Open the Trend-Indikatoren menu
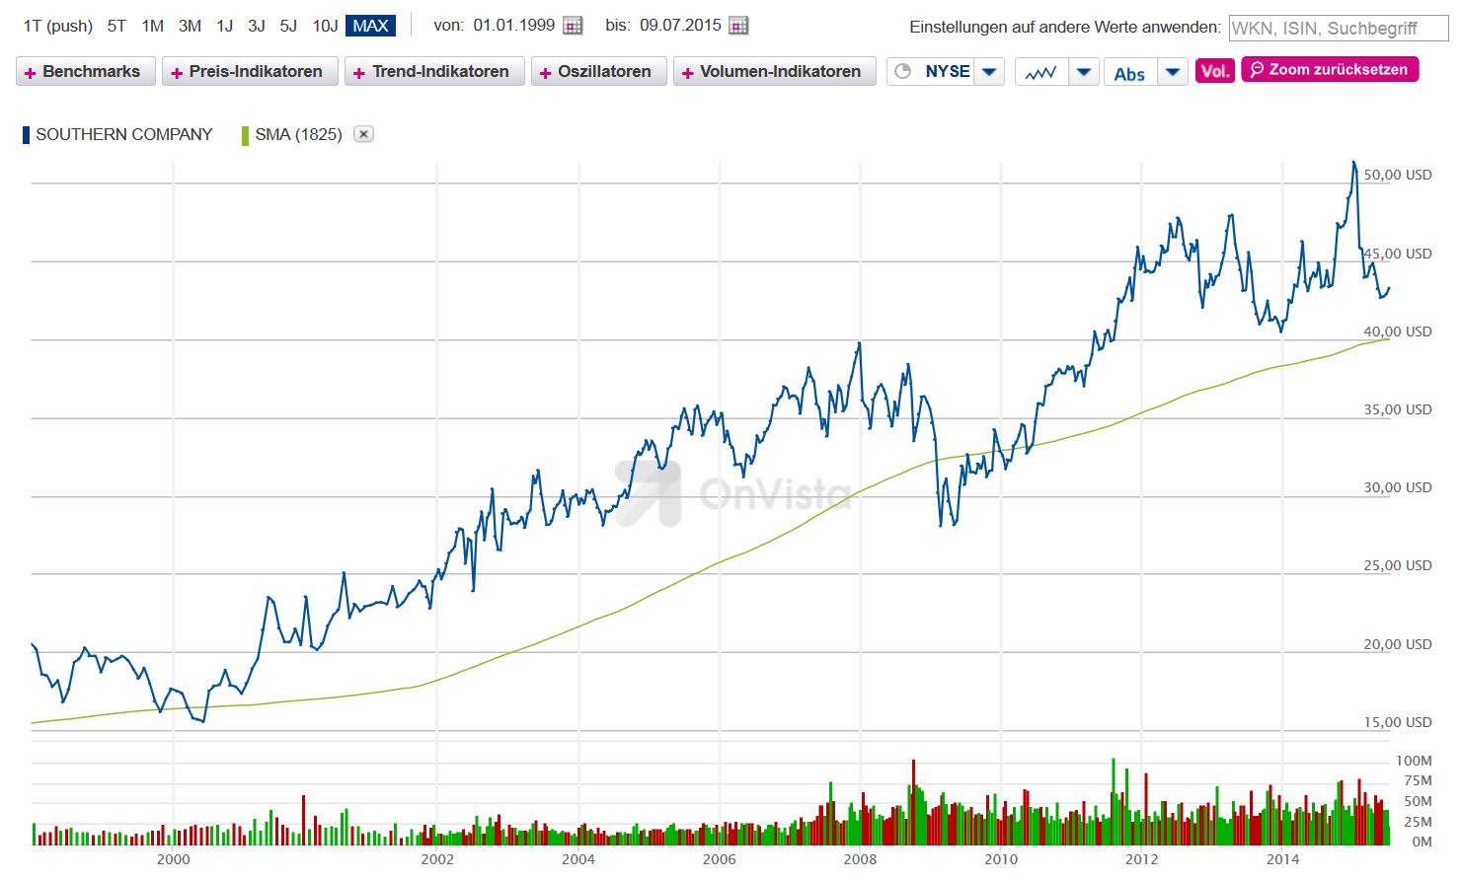Screen dimensions: 1462x881 (x=434, y=72)
